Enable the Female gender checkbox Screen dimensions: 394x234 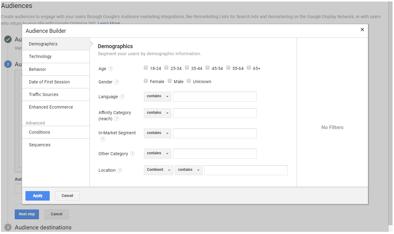click(x=145, y=81)
